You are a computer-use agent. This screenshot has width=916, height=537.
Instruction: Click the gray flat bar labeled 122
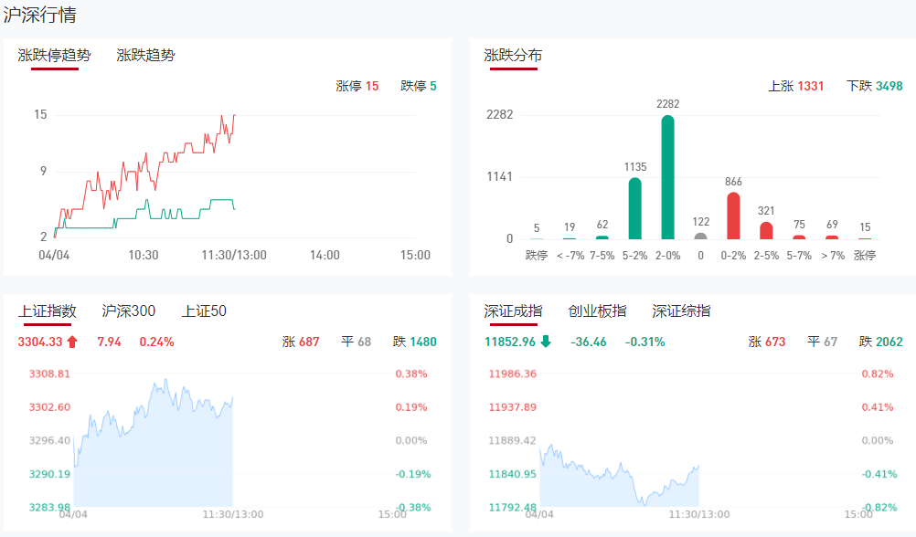pos(701,236)
